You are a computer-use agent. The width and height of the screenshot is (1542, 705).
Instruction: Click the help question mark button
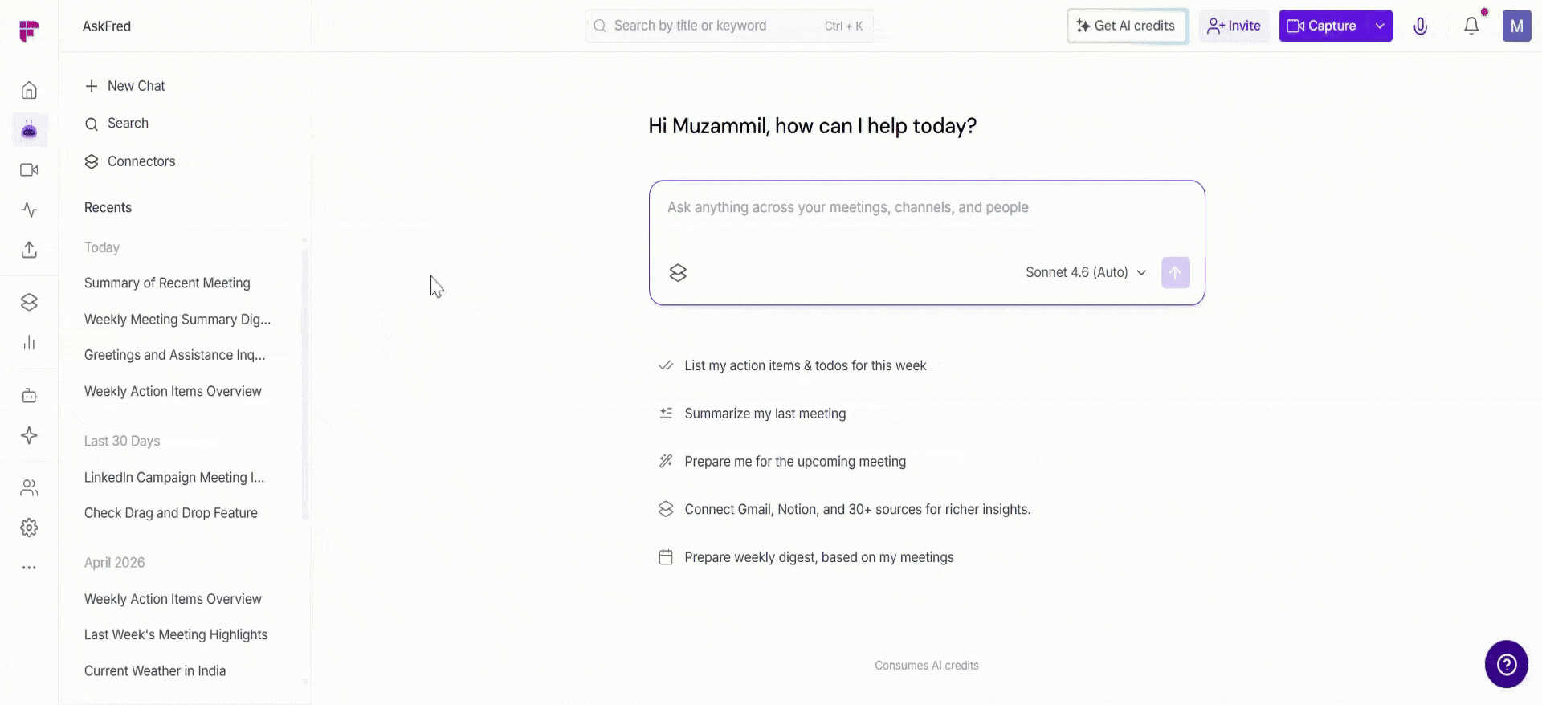(1506, 664)
